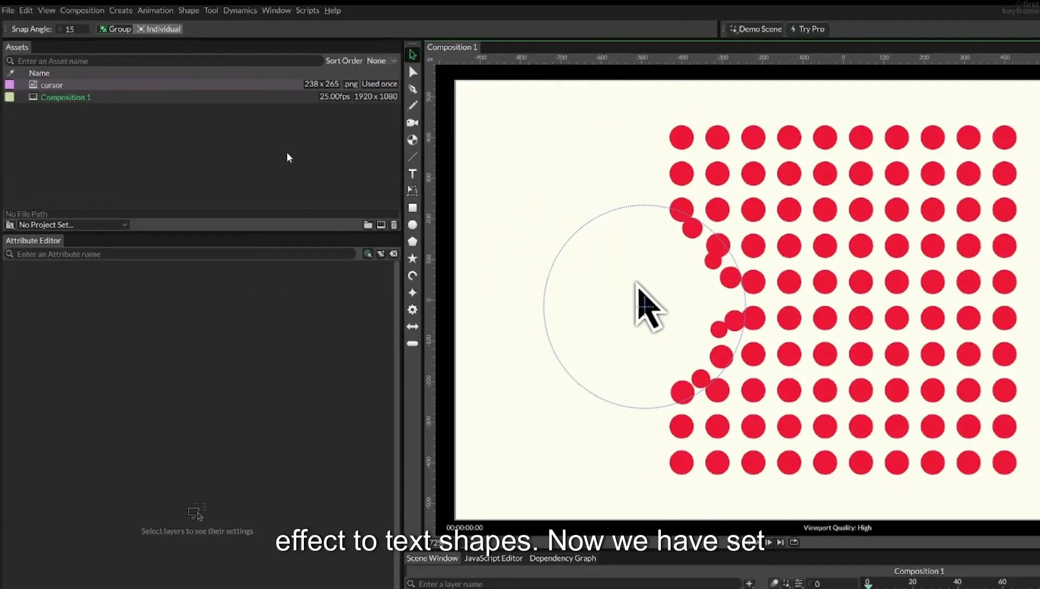Image resolution: width=1040 pixels, height=589 pixels.
Task: Click the Demo Scene button
Action: [756, 29]
